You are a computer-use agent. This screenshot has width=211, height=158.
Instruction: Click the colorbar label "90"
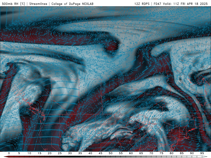[192, 153]
